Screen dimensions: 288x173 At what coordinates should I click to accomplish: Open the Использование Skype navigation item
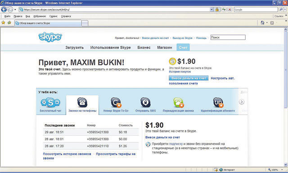click(x=110, y=48)
